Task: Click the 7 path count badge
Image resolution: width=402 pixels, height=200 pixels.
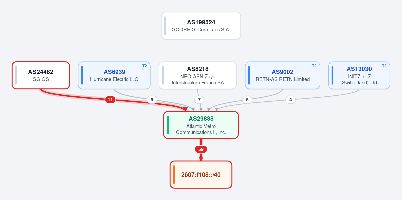Action: (199, 100)
